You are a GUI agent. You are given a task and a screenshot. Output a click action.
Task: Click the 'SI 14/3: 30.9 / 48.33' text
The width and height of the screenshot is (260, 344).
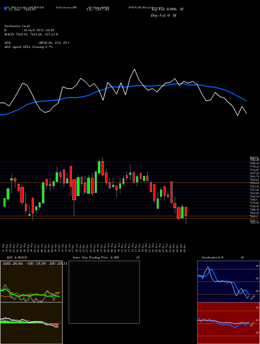pyautogui.click(x=39, y=30)
